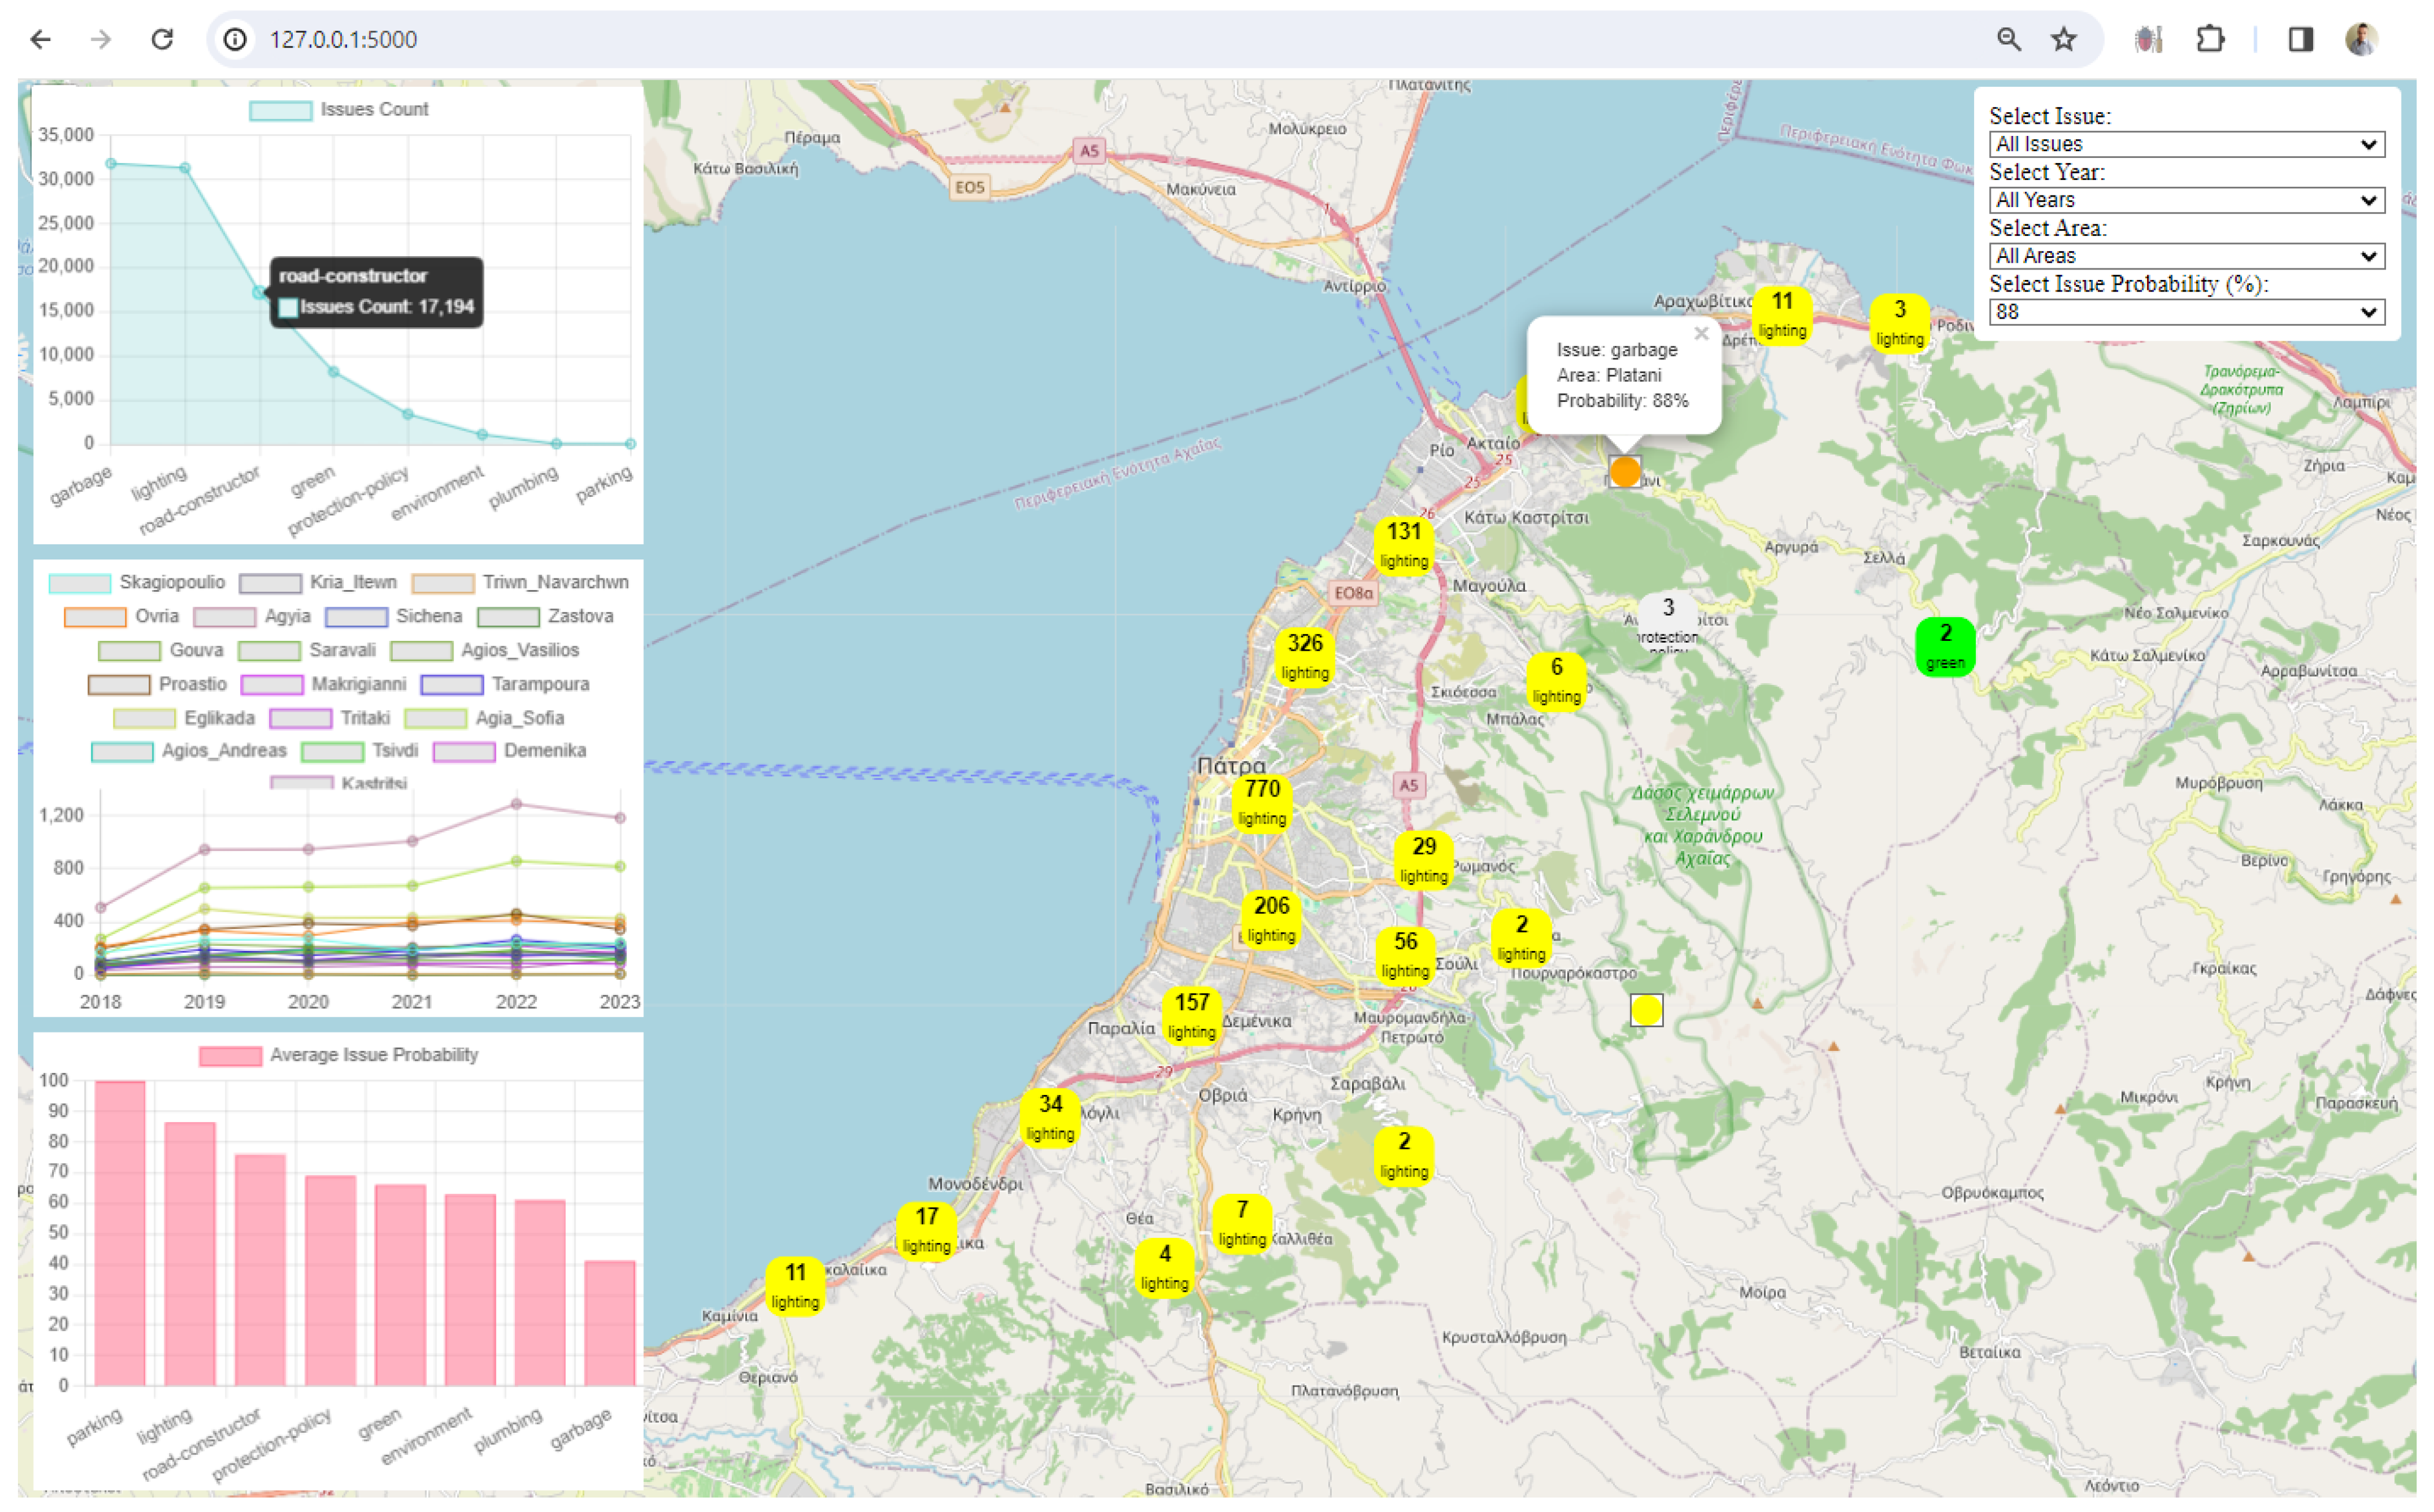Click the orange garbage marker on map
Screen dimensions: 2434x1512
coord(1625,471)
